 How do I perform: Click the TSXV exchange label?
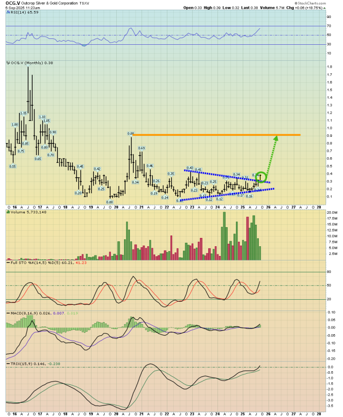(x=85, y=3)
